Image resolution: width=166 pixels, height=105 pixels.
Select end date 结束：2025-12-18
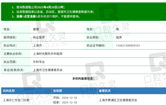65,103
